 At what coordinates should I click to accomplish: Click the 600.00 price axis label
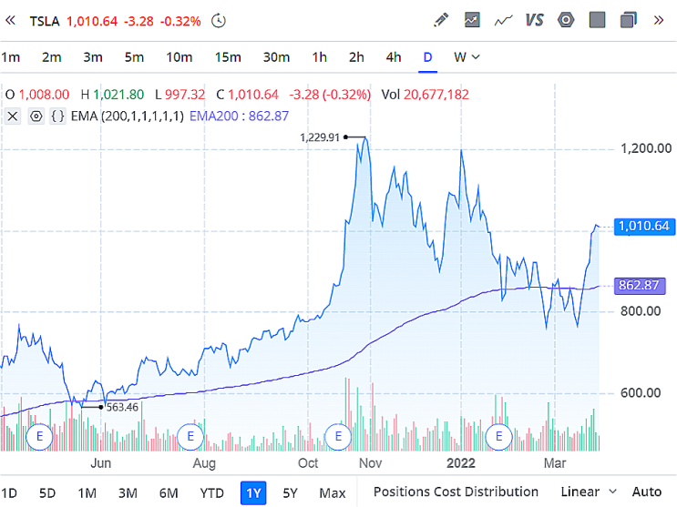(x=641, y=392)
